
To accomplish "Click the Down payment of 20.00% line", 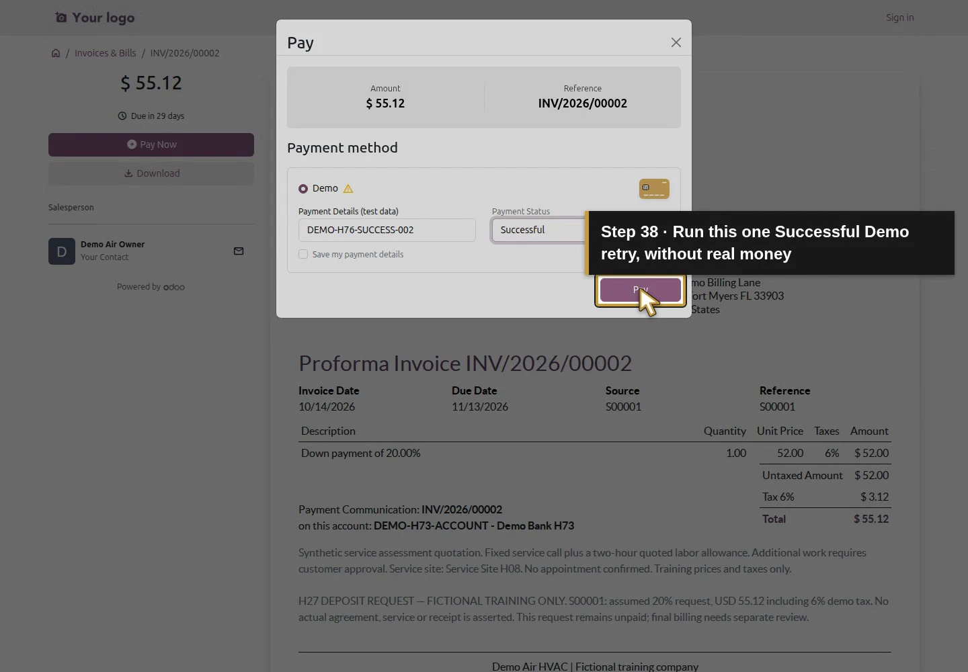I will [361, 454].
